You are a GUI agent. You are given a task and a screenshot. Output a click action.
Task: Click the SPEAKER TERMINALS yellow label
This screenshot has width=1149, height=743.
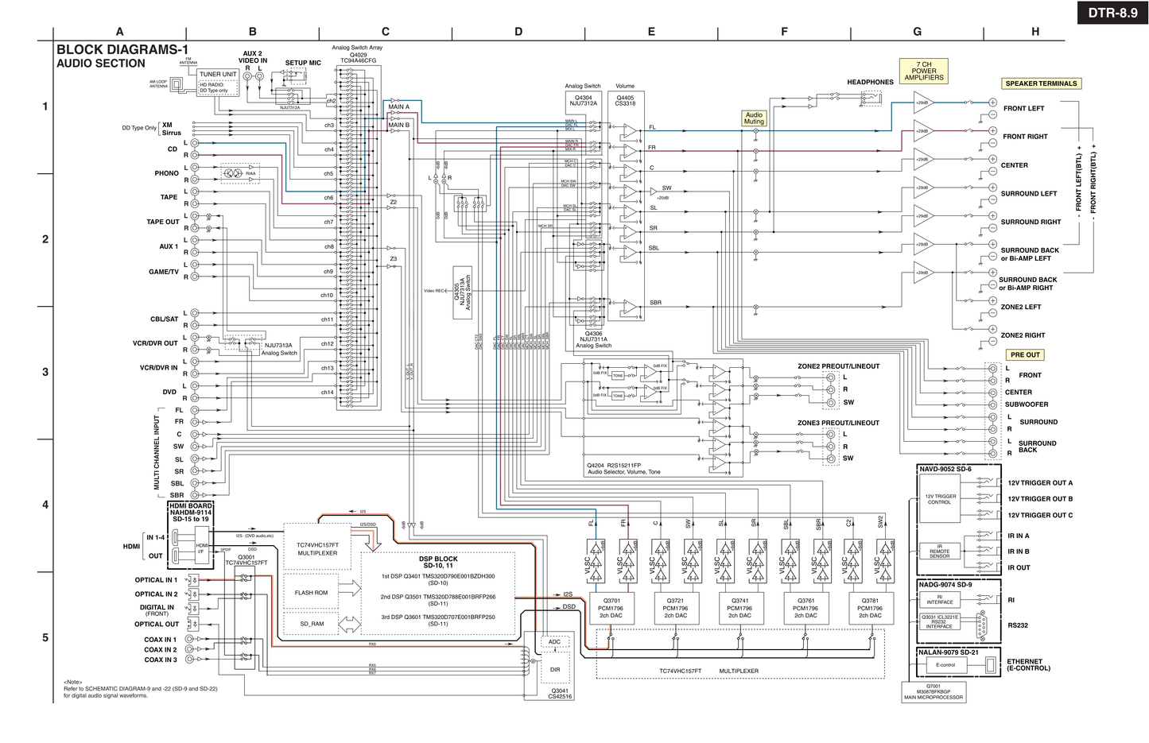(1041, 83)
